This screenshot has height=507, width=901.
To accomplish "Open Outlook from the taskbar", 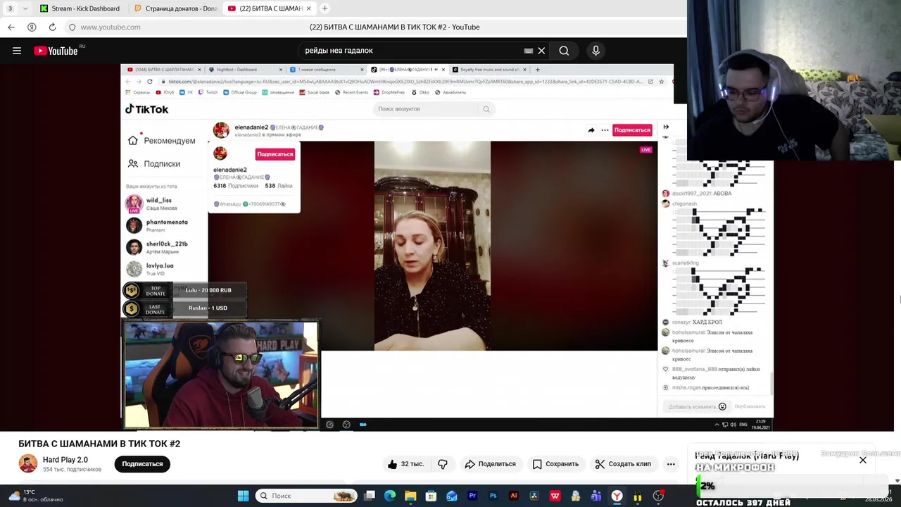I will tap(451, 496).
